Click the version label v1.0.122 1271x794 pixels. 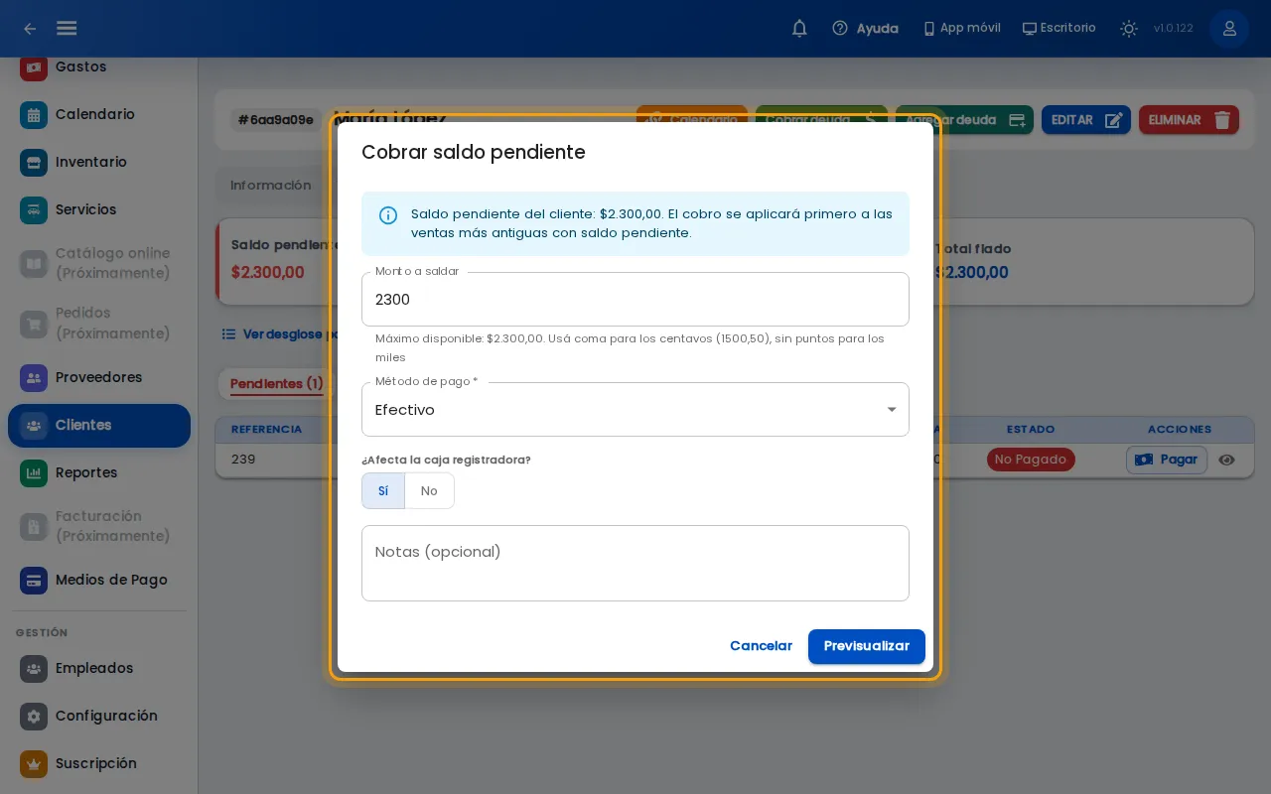[1174, 29]
